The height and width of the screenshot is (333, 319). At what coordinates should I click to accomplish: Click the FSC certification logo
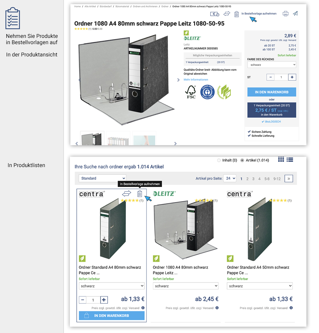[x=191, y=92]
